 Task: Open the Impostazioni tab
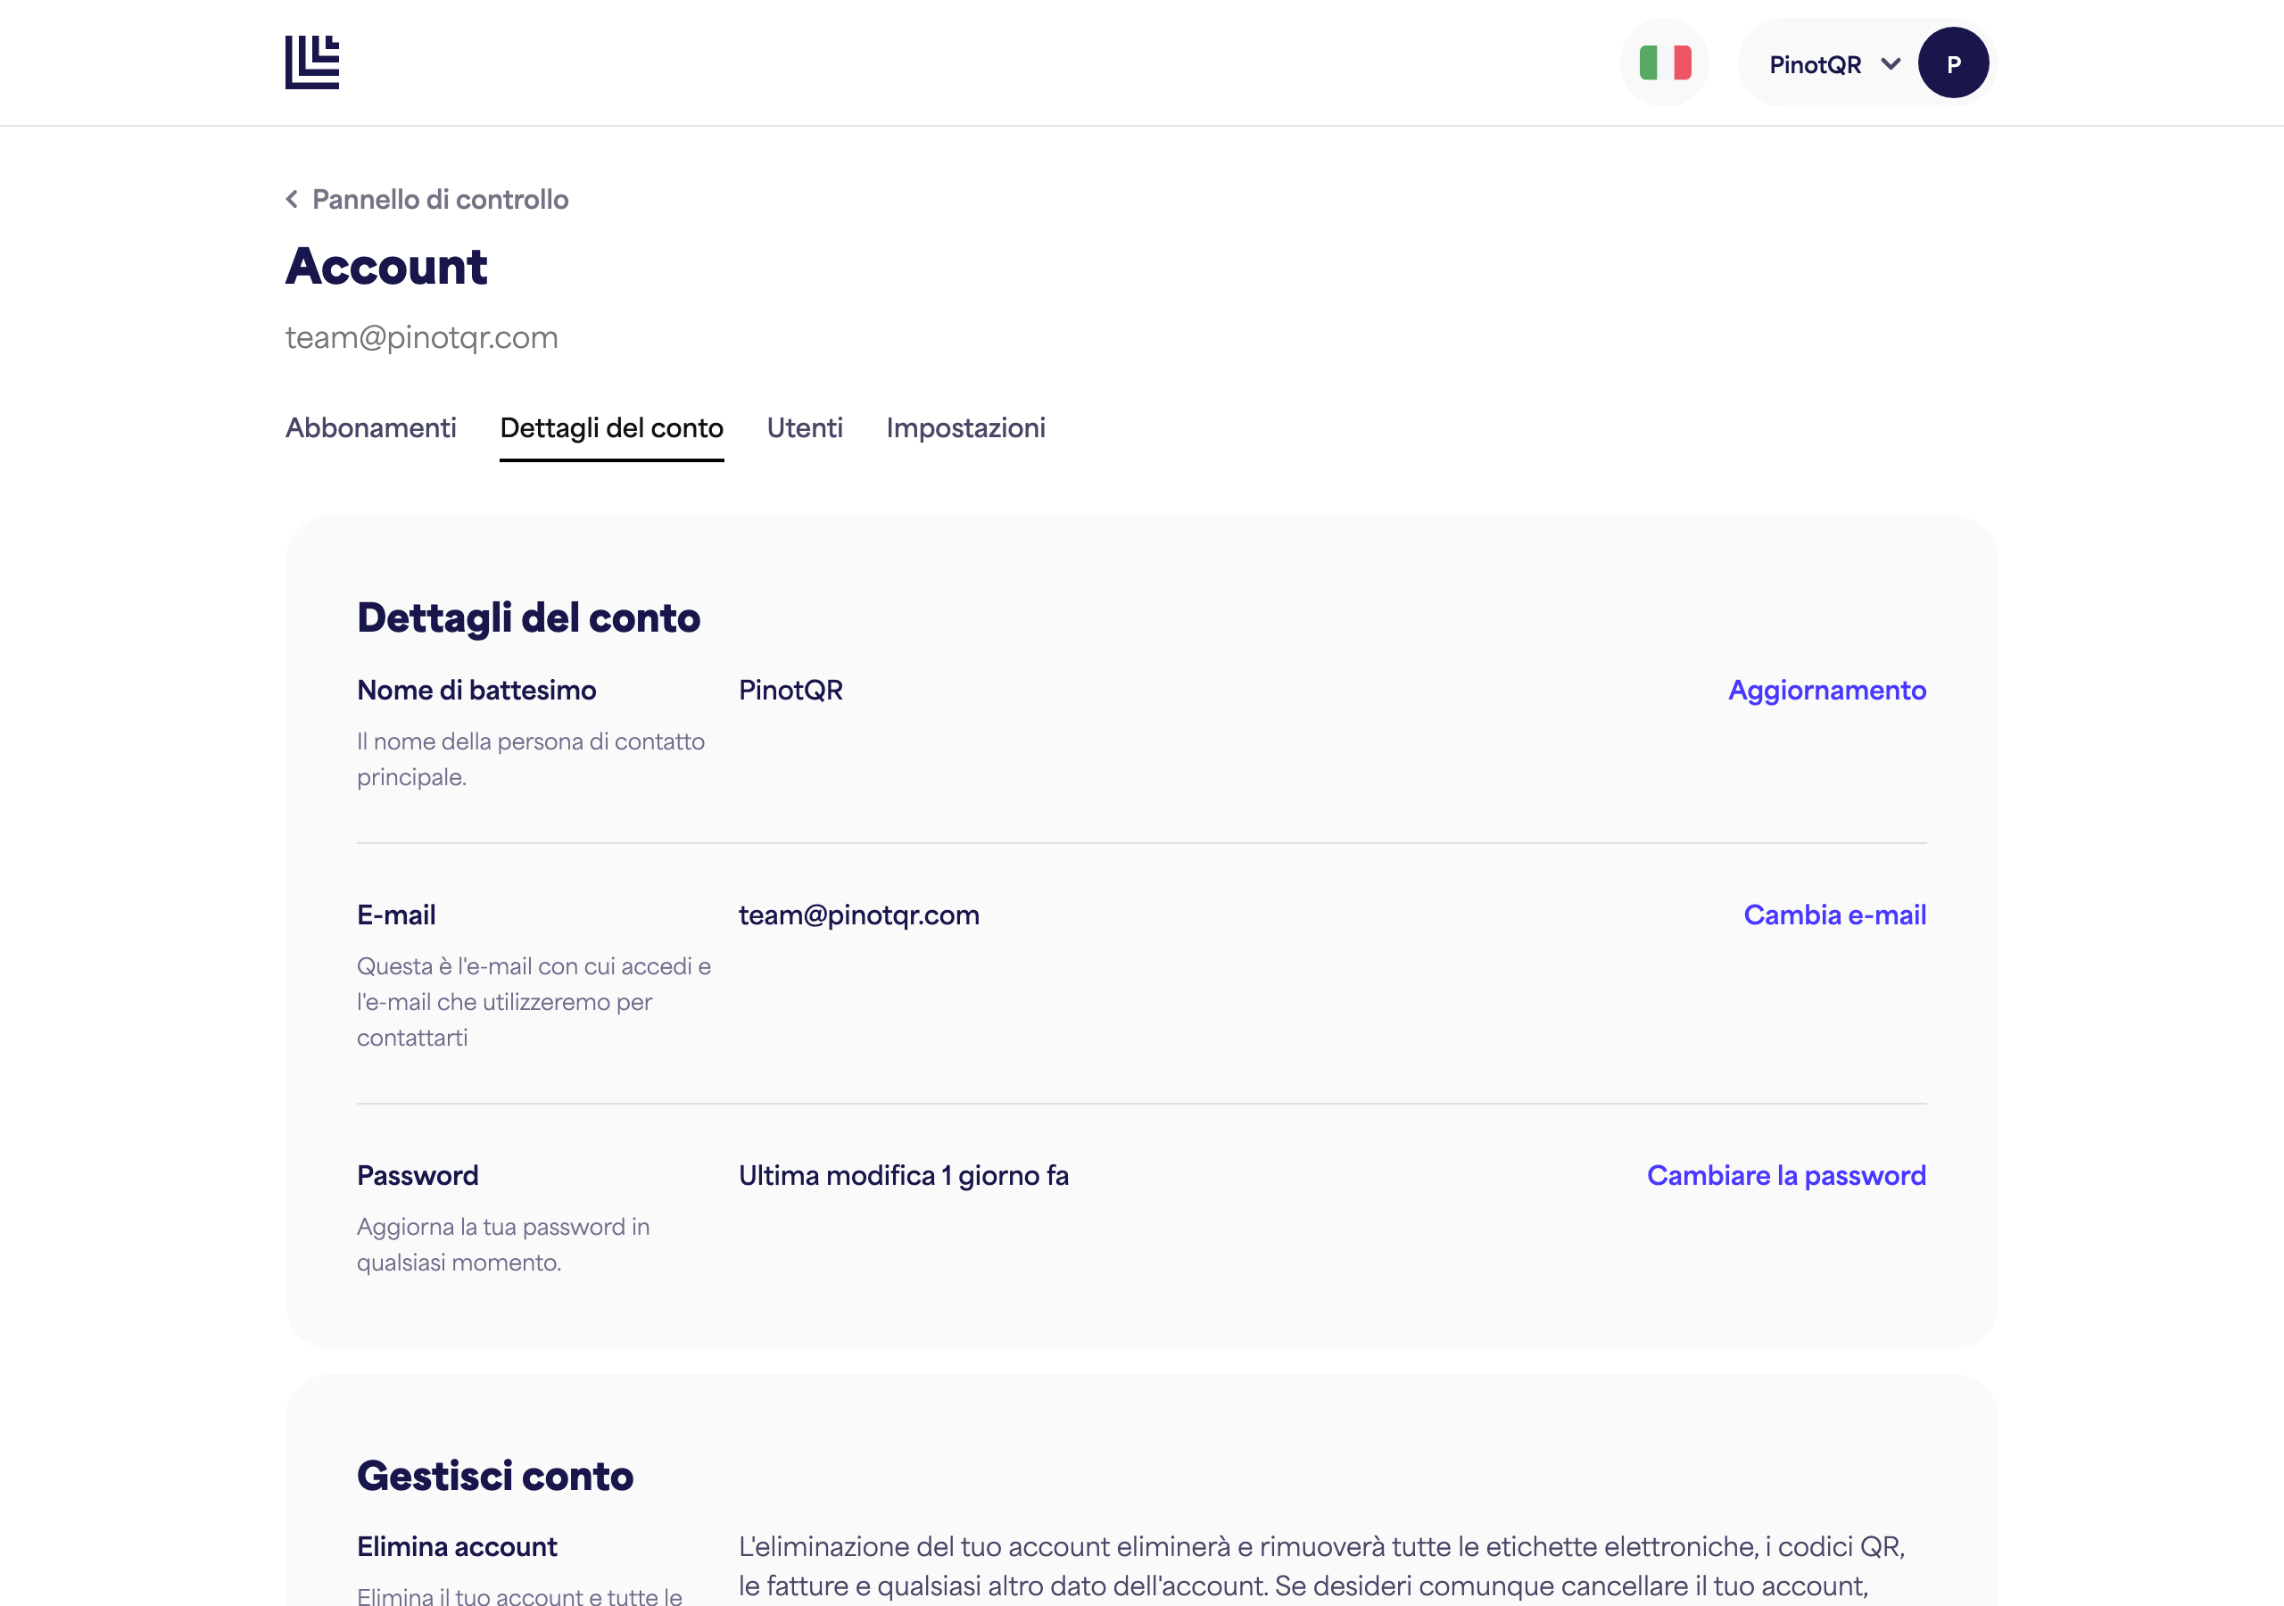tap(966, 428)
